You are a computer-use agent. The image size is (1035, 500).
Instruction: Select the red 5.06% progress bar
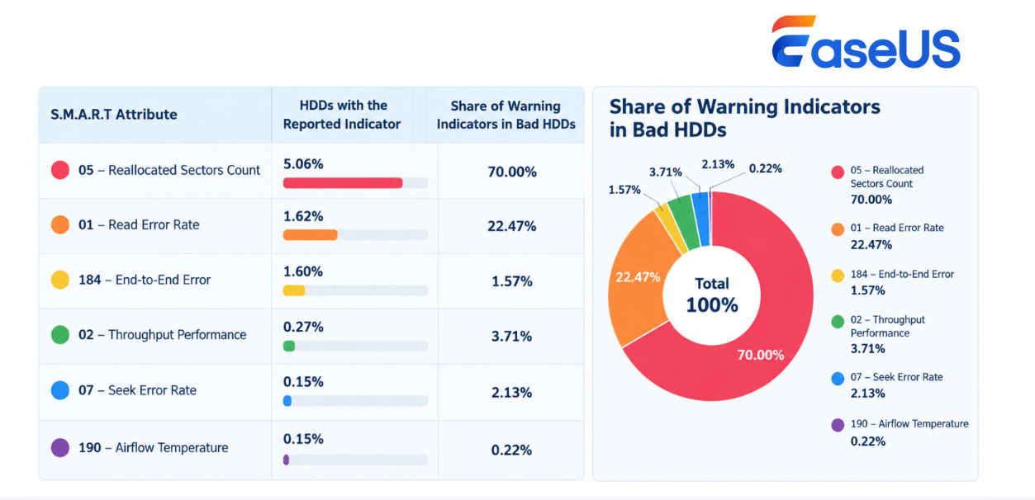click(x=343, y=183)
